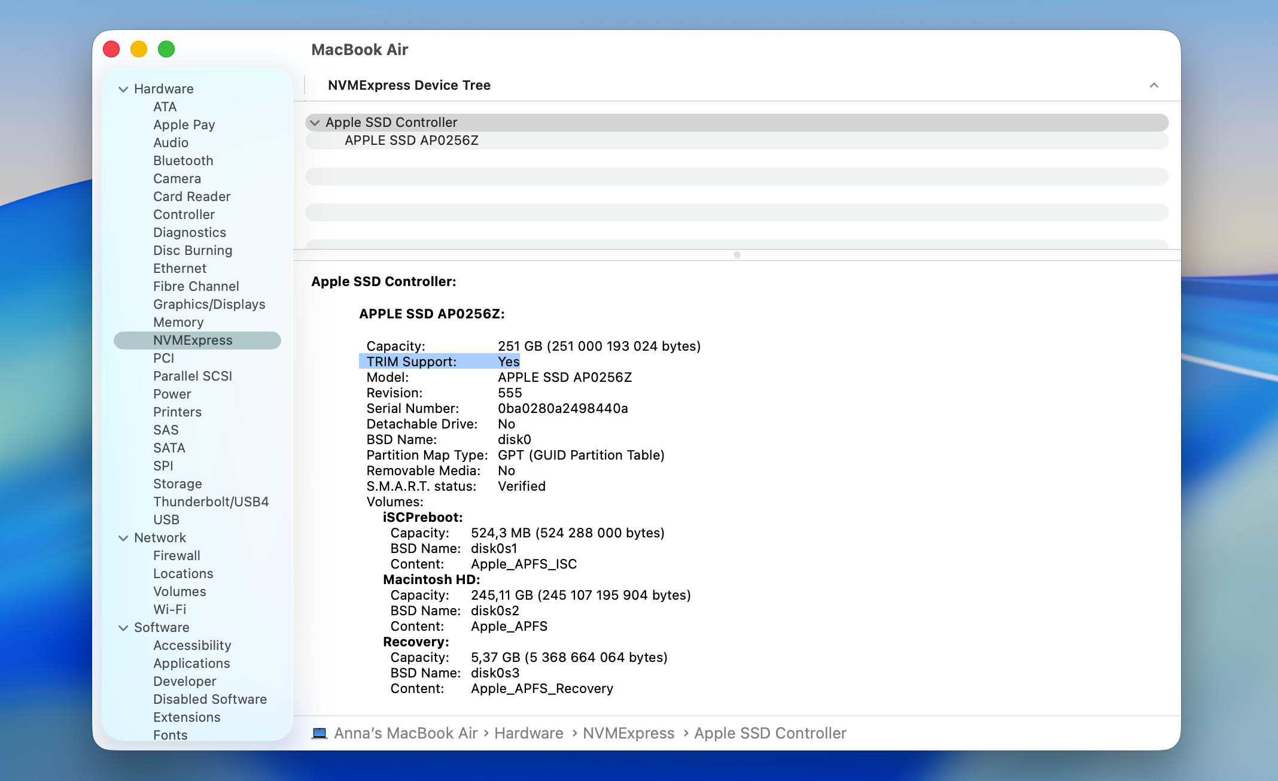Image resolution: width=1278 pixels, height=781 pixels.
Task: Open Firewall under Network
Action: (177, 556)
